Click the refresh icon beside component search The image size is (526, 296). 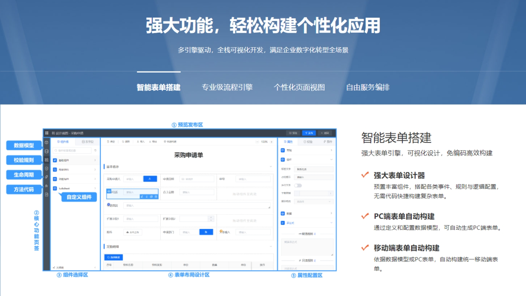point(95,150)
